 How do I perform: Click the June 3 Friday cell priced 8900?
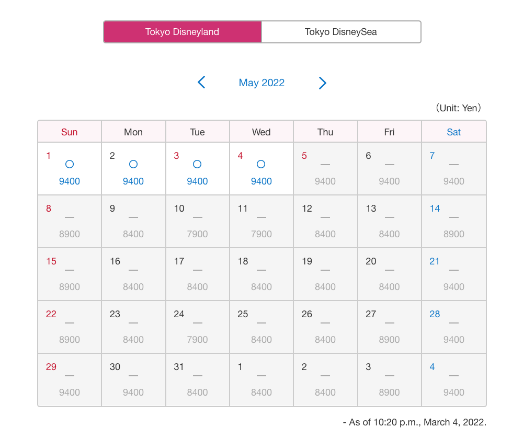[x=390, y=380]
